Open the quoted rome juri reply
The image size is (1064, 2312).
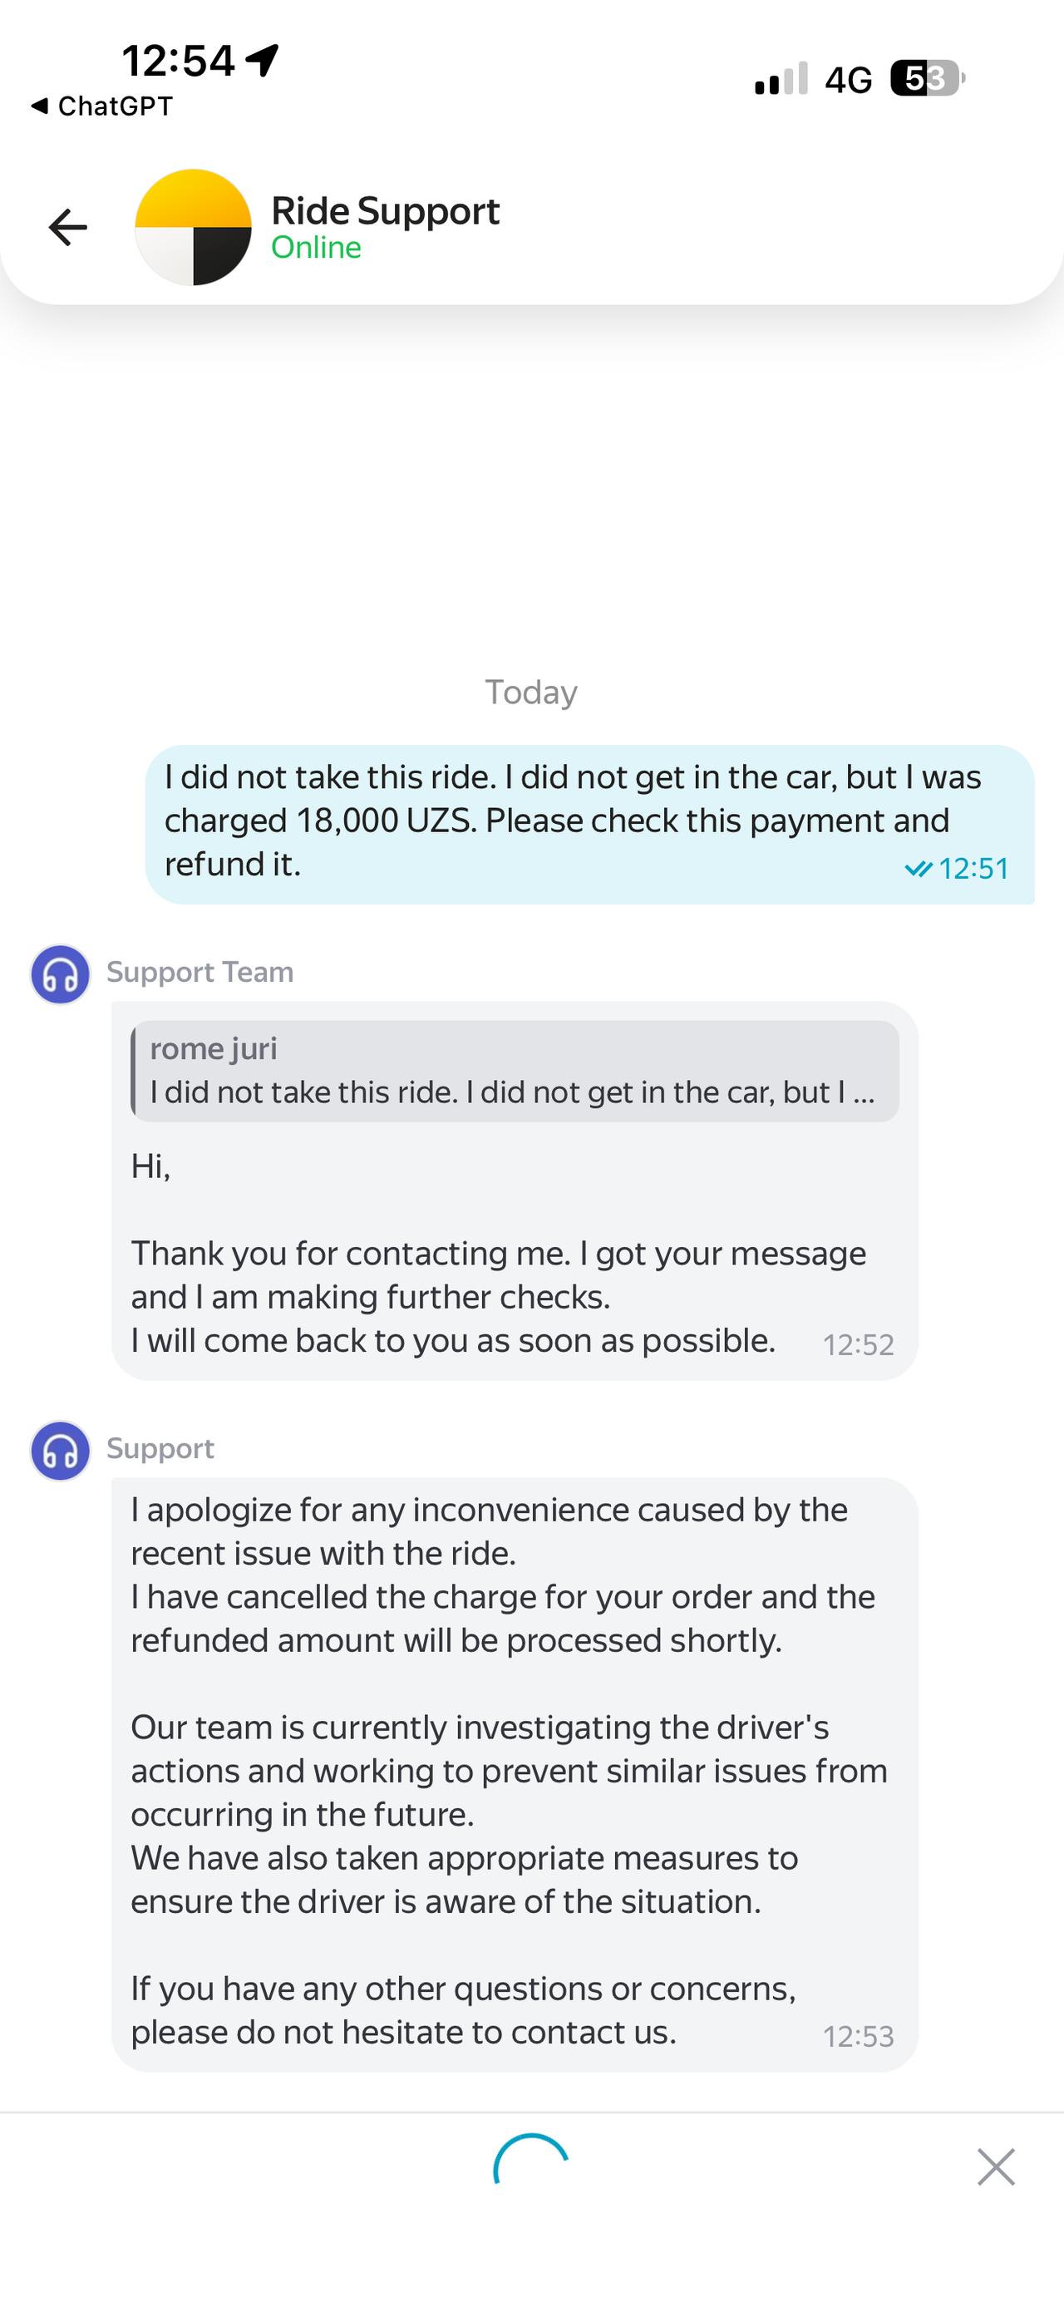pos(515,1071)
